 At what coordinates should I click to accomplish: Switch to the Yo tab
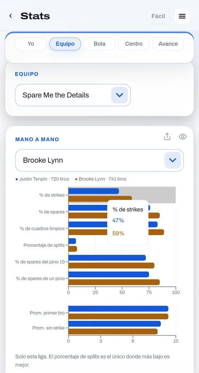pos(31,44)
